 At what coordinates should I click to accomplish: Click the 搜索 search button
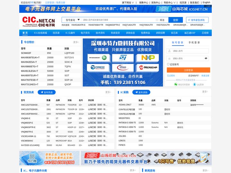[175, 20]
